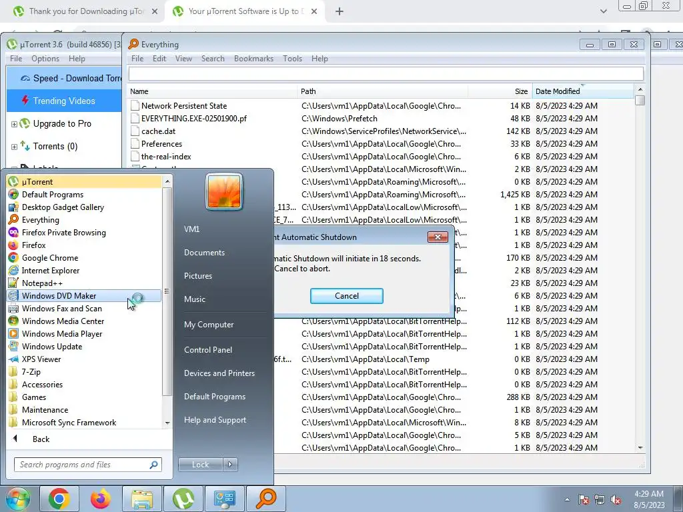Open Everything's Search menu
The height and width of the screenshot is (512, 683).
click(213, 59)
